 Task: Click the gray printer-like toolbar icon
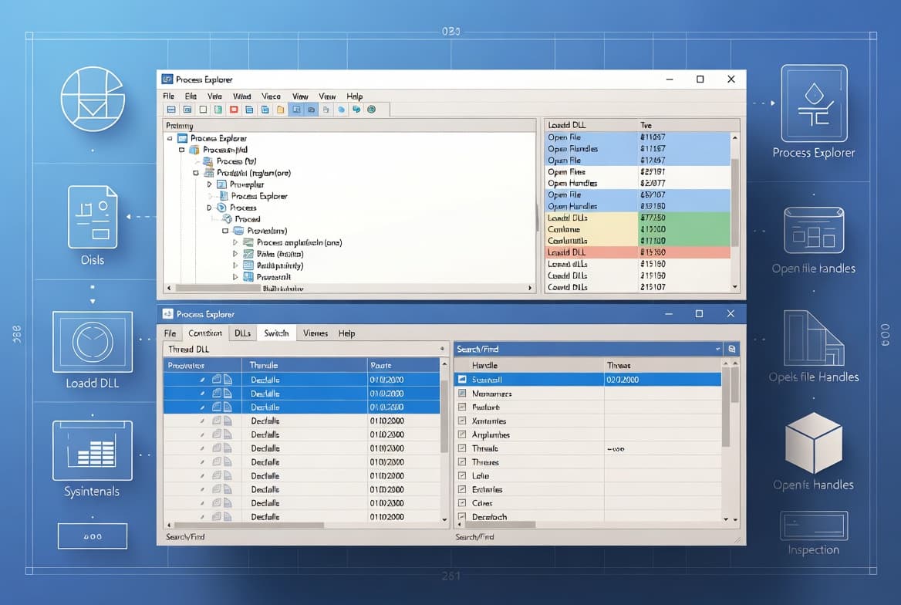[x=326, y=110]
